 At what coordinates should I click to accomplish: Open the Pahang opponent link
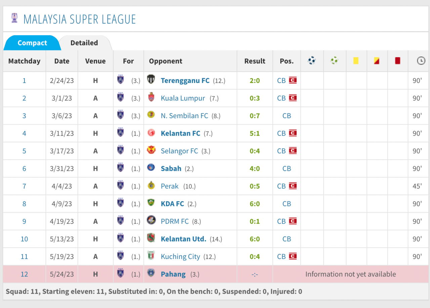pos(173,274)
